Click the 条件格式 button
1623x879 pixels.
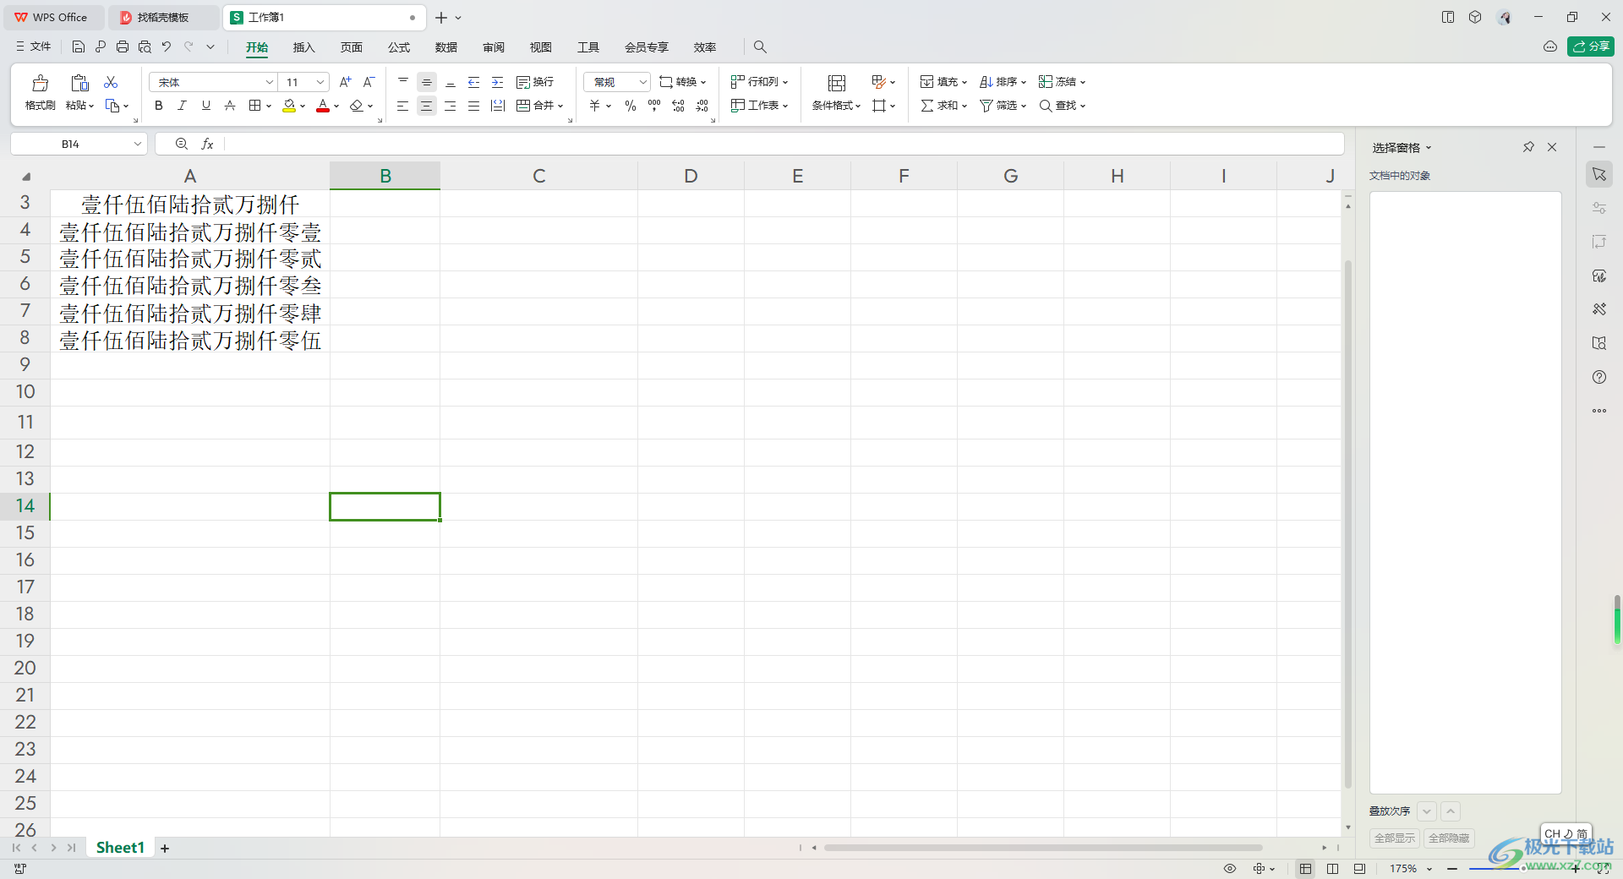836,93
